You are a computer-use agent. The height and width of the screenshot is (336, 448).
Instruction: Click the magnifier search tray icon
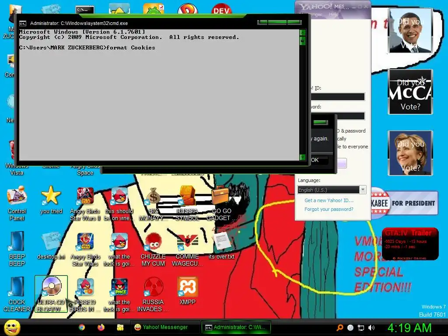(340, 328)
